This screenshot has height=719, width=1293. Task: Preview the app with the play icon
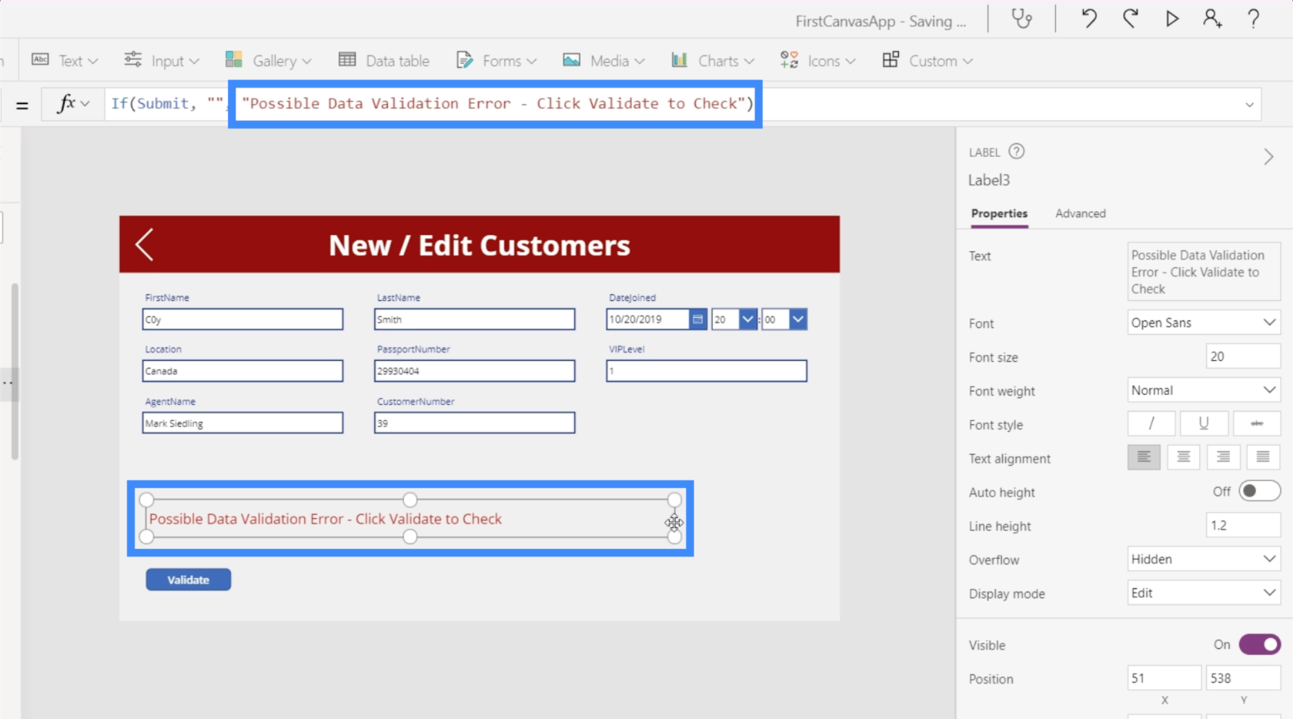[1171, 18]
